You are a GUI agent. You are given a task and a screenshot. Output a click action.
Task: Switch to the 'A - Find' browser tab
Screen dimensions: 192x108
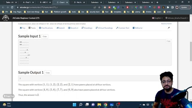click(x=27, y=2)
